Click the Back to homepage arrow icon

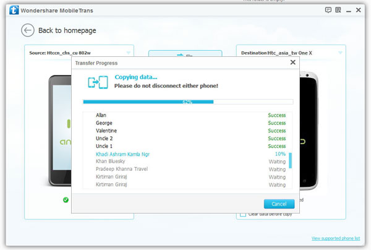(x=28, y=30)
